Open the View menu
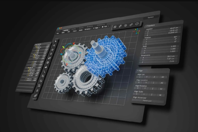 pyautogui.click(x=58, y=33)
